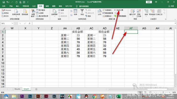Viewport: 177px width, 99px height.
Task: Click 管理数据模型 (Manage Data Model) icon
Action: [x=120, y=16]
